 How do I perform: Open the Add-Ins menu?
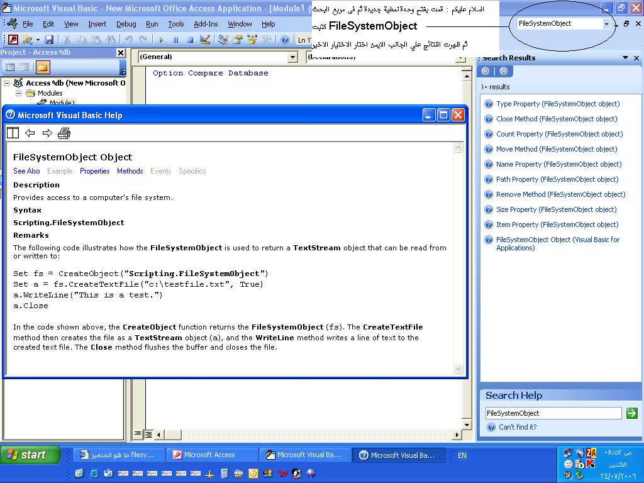point(206,25)
